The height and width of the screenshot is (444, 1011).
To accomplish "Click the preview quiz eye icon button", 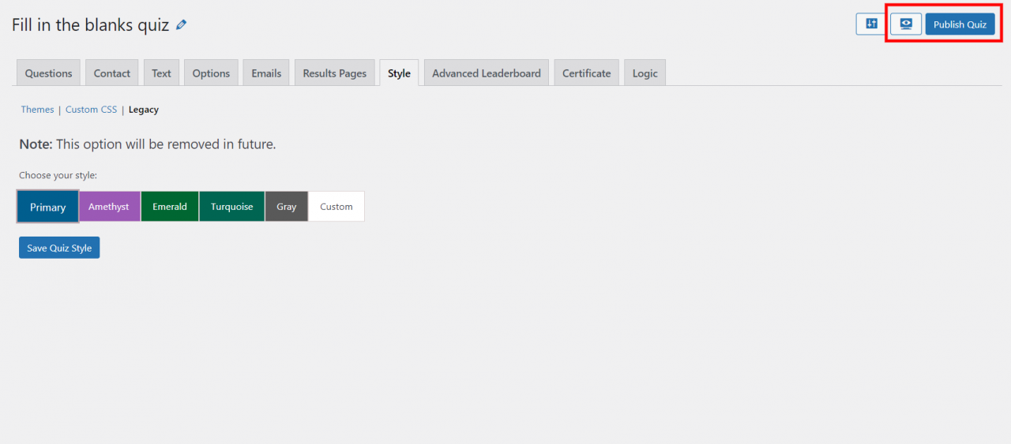I will [906, 24].
